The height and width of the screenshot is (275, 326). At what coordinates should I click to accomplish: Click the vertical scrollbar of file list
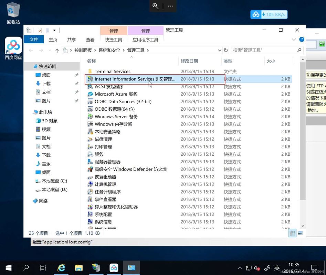point(303,137)
